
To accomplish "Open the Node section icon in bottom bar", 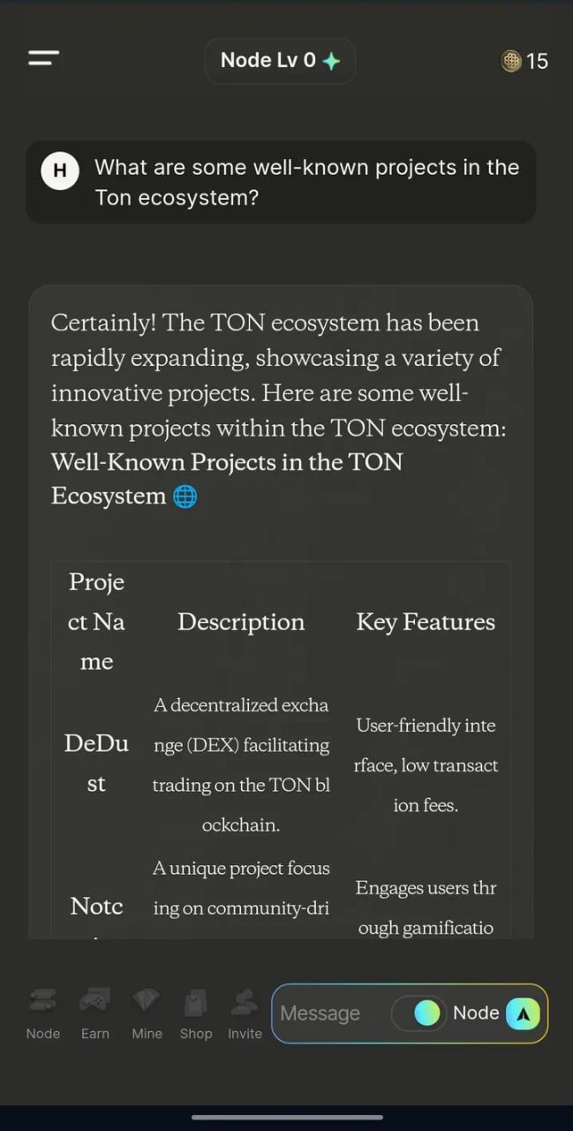I will (x=42, y=1000).
